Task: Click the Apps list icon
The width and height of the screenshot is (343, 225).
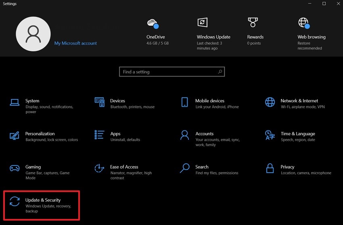Action: coord(99,135)
